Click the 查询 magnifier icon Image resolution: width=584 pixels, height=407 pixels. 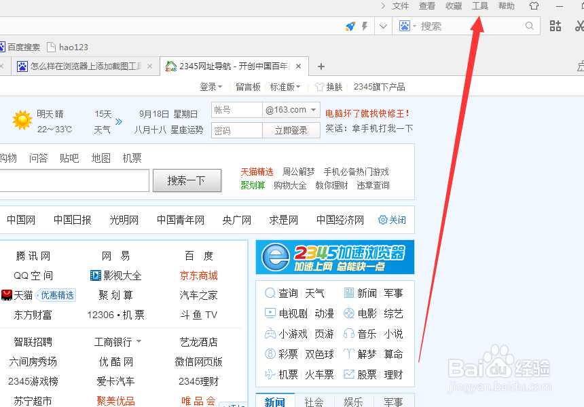[270, 293]
